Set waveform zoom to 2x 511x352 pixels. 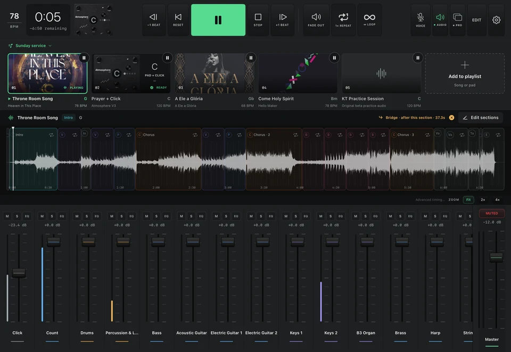483,200
